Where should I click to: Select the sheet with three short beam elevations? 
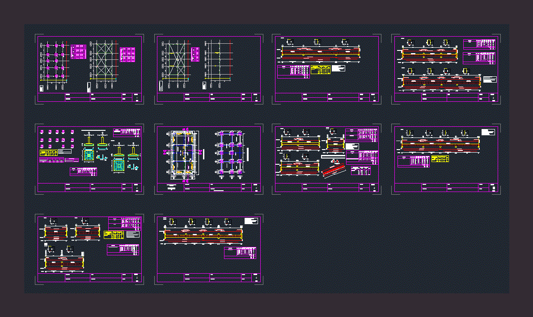[89, 250]
